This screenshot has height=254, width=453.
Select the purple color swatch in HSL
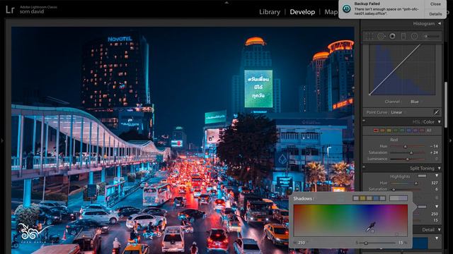point(415,131)
